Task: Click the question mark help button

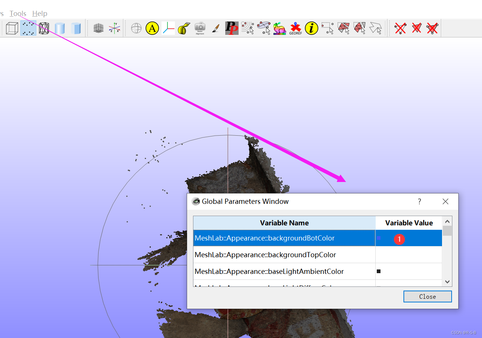Action: coord(419,202)
